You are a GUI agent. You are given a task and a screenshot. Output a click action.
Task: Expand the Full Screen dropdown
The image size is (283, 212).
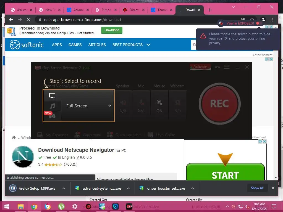(x=109, y=106)
